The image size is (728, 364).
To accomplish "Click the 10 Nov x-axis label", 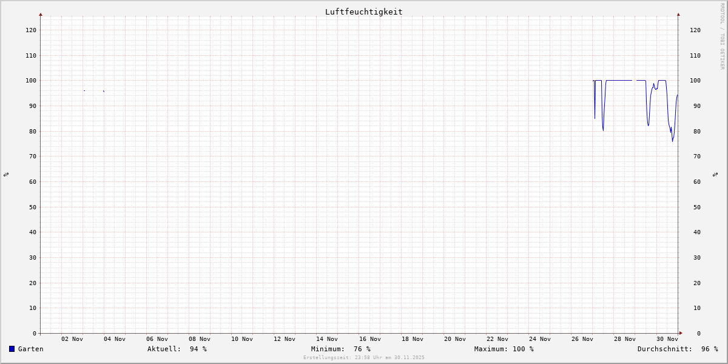I will (x=242, y=339).
